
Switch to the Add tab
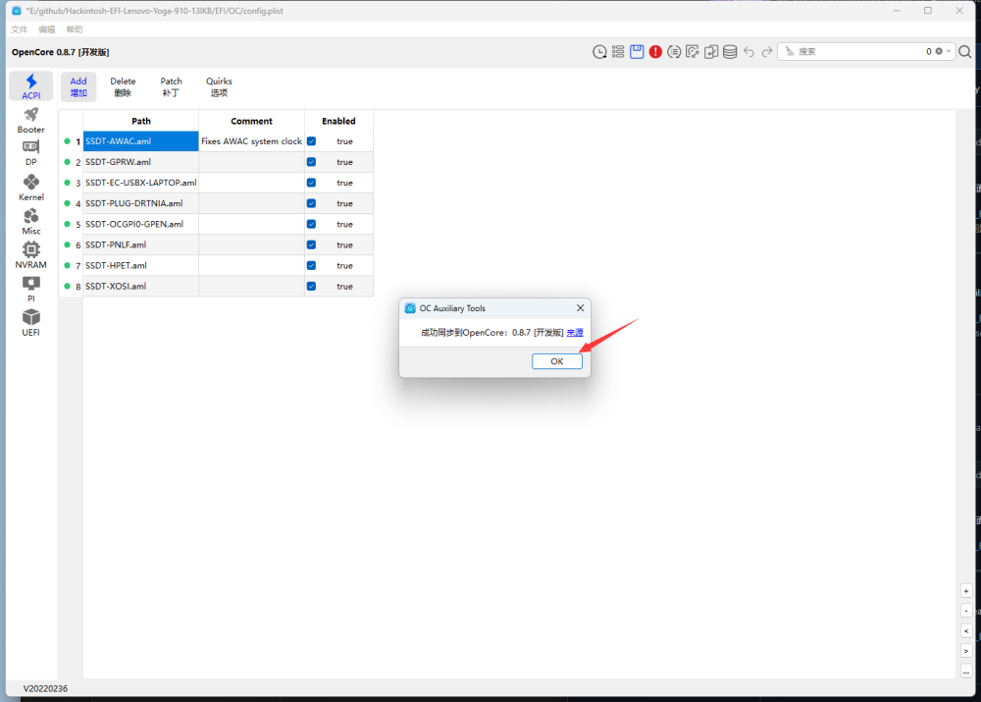tap(78, 87)
